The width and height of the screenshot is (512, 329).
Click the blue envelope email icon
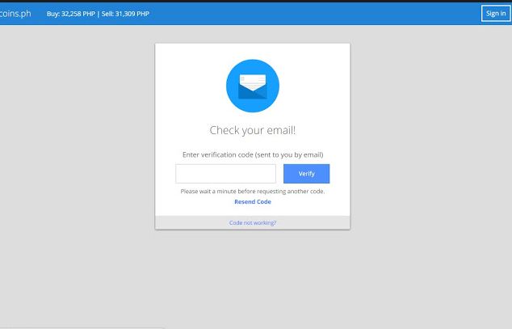click(253, 86)
